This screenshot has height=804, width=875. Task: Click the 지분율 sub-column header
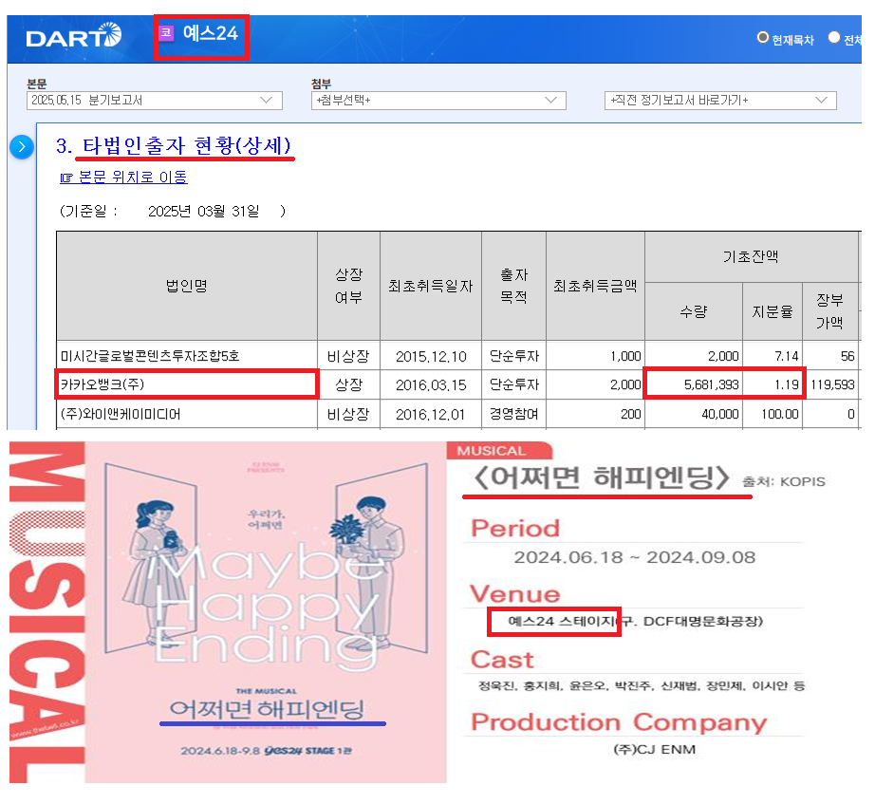point(773,311)
